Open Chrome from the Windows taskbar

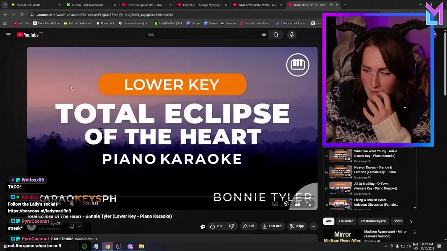(x=107, y=246)
